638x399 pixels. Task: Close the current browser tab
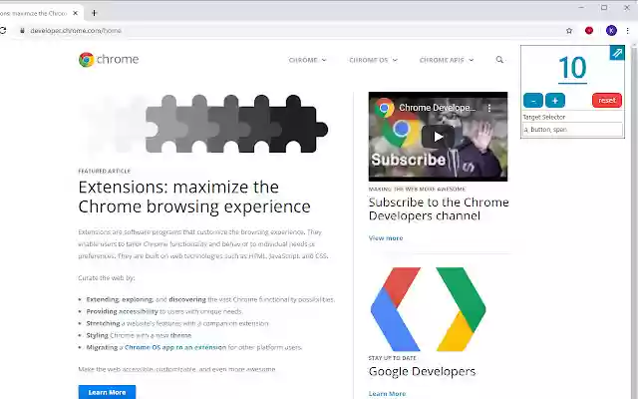[x=76, y=13]
